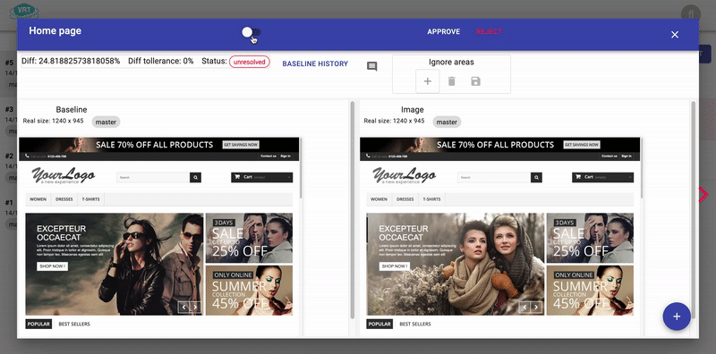Screen dimensions: 716x354
Task: Approve the Home page test run
Action: pyautogui.click(x=443, y=31)
